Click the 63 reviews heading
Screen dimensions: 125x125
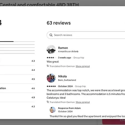click(59, 23)
